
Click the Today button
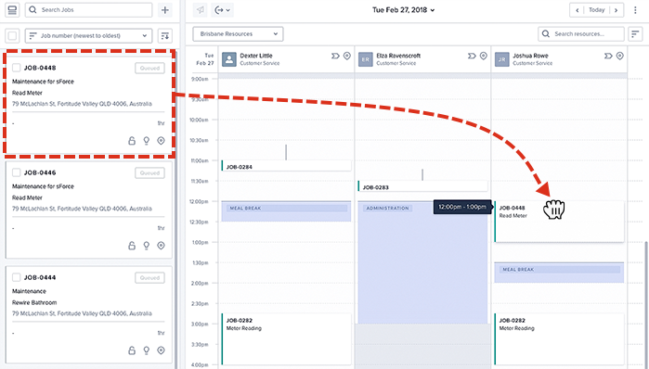click(x=596, y=10)
